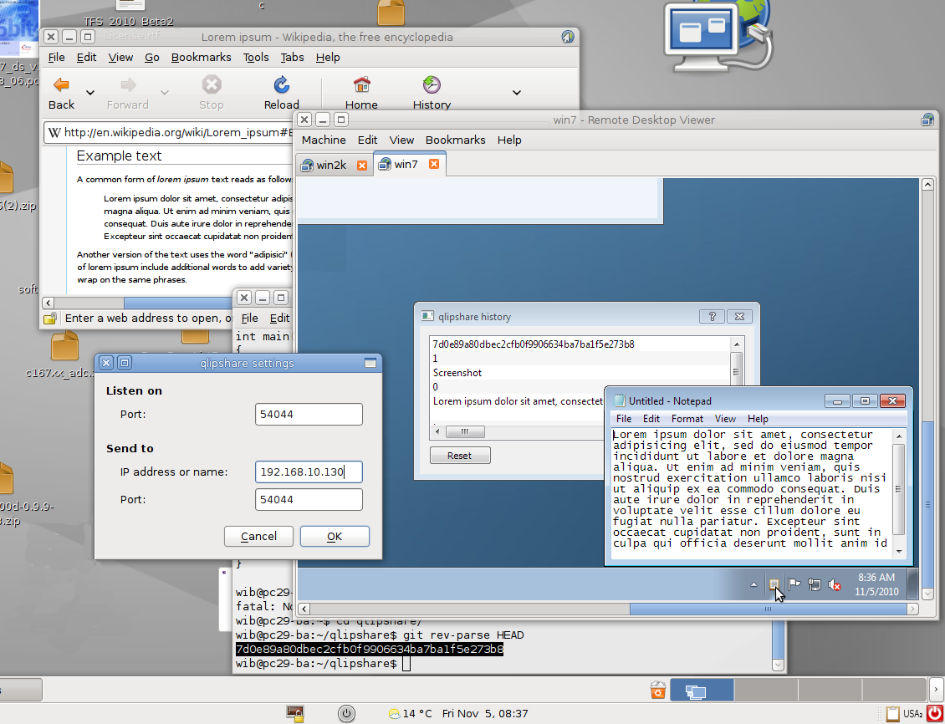Click the lock screen icon on bottom panel
945x724 pixels.
(294, 714)
